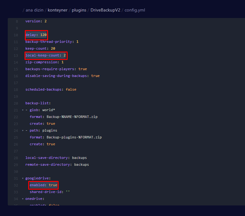Fold the 'onedrive:' section arrow
The width and height of the screenshot is (245, 216).
pyautogui.click(x=23, y=199)
